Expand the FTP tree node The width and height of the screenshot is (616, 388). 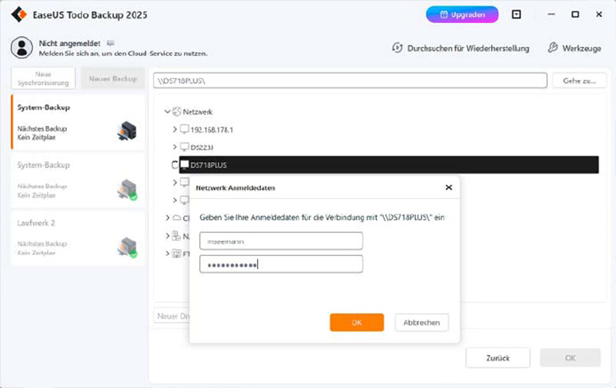167,254
